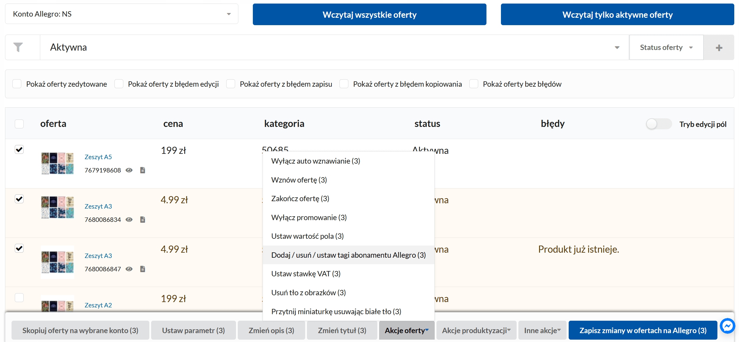This screenshot has height=342, width=739.
Task: Open the Zeszyt A2 offer link
Action: [98, 305]
